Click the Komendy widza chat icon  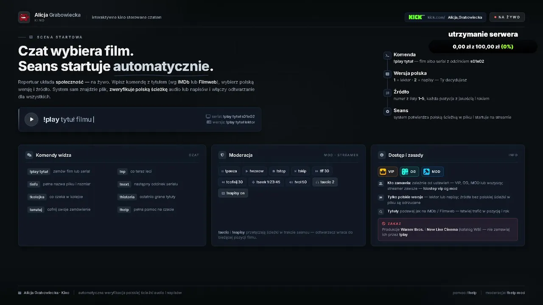(29, 155)
